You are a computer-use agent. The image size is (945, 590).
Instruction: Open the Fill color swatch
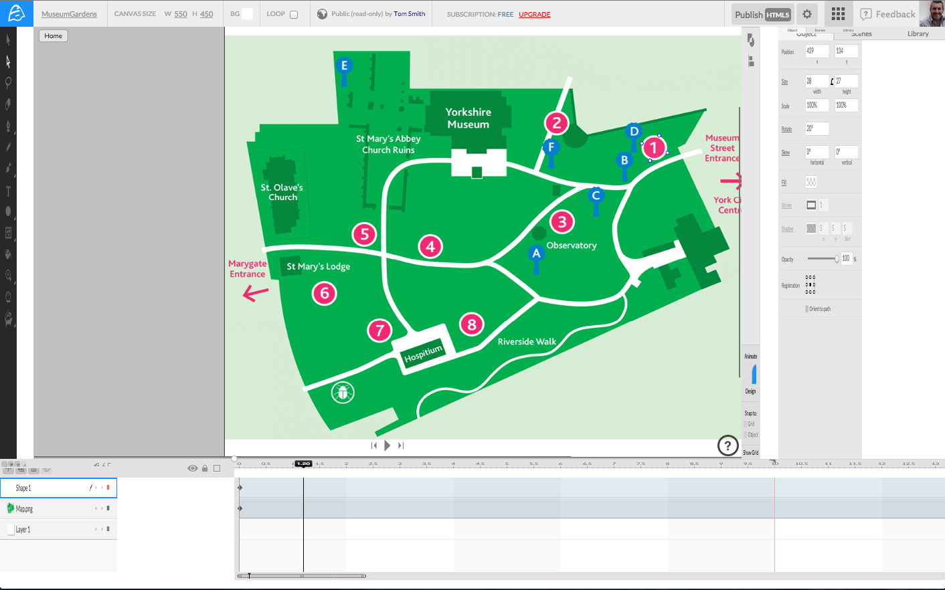(x=811, y=182)
